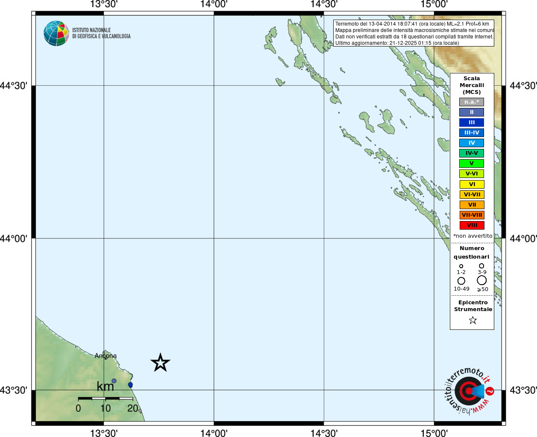Click the 'Scala Mercalli (MCS)' legend title
The width and height of the screenshot is (537, 437).
click(472, 85)
